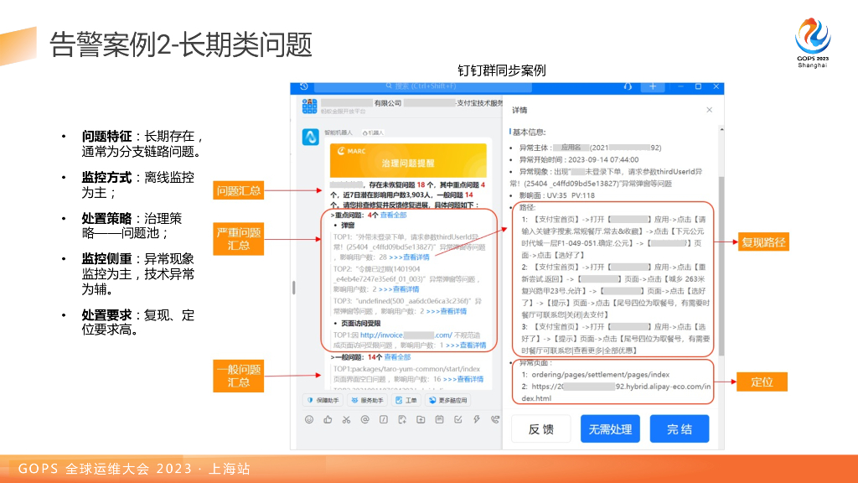
Task: Click the @ mention icon
Action: click(365, 419)
